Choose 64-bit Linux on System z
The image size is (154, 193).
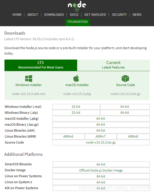click(x=101, y=182)
